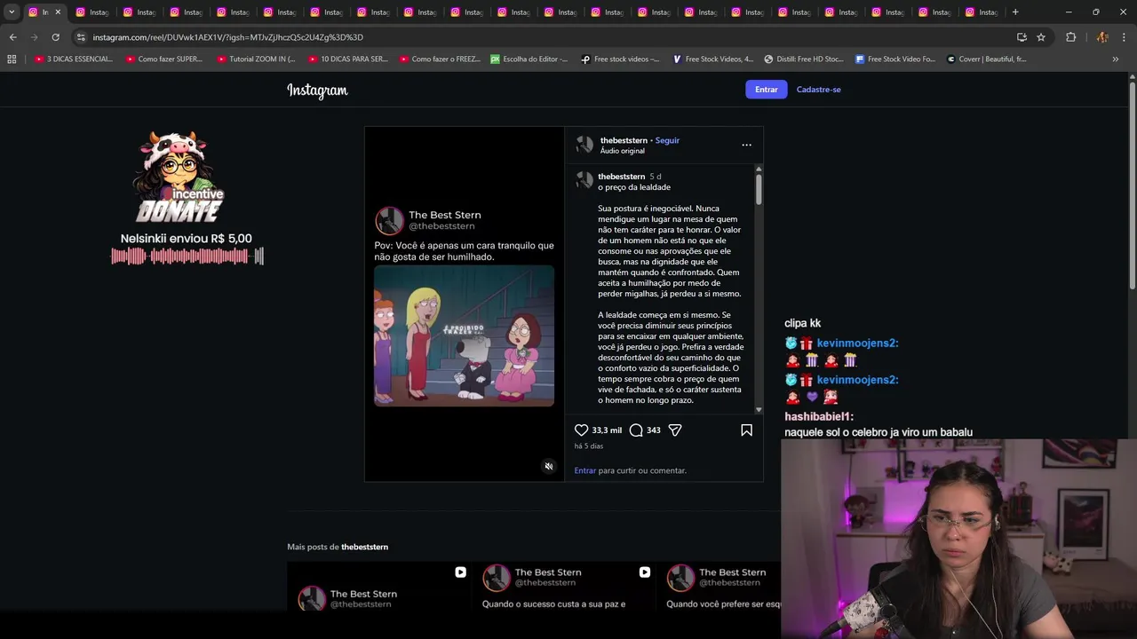Viewport: 1137px width, 639px height.
Task: Open the 'Distill: Free HD Stoc...' bookmark
Action: 804,59
